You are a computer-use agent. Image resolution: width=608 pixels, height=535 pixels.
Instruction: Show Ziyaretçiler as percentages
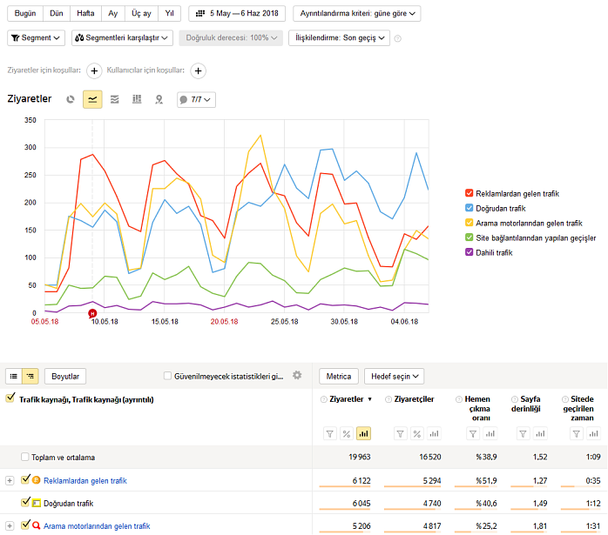point(417,433)
